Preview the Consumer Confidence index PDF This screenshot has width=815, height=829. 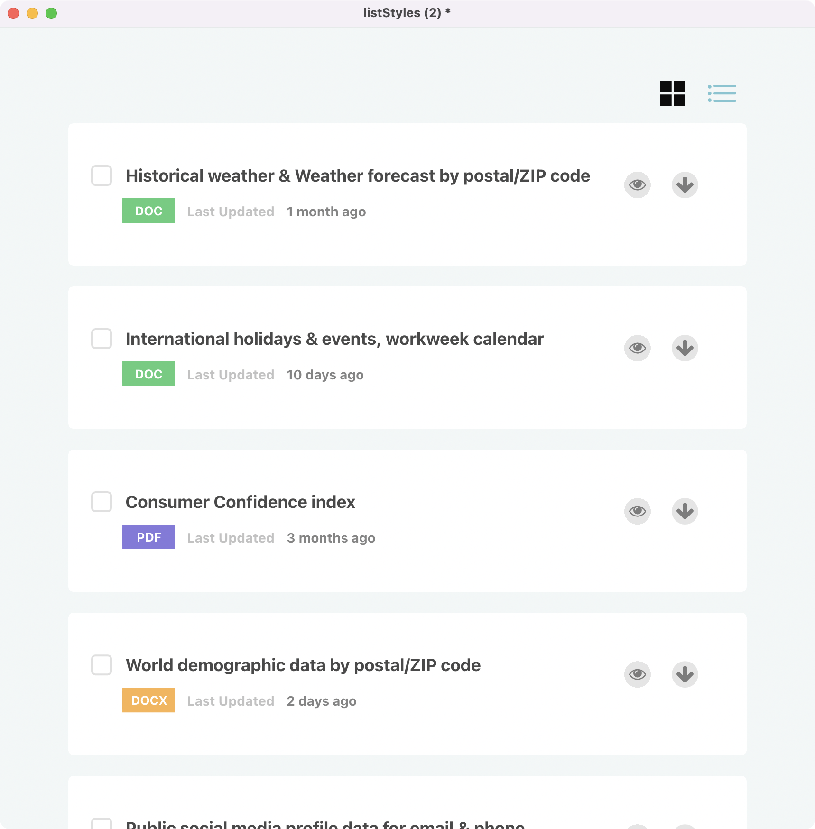click(637, 511)
